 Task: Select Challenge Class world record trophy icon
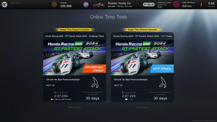tap(55, 93)
